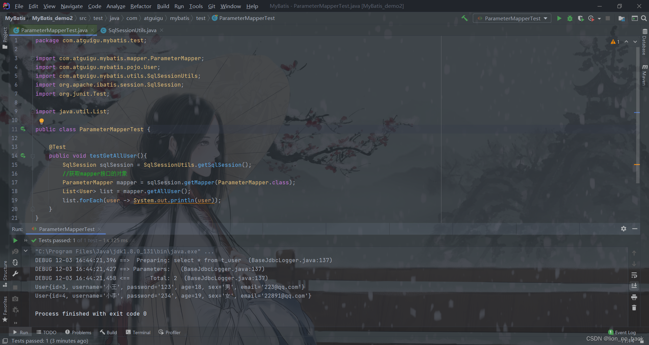This screenshot has width=649, height=345.
Task: Open the Terminal tool window
Action: [138, 332]
